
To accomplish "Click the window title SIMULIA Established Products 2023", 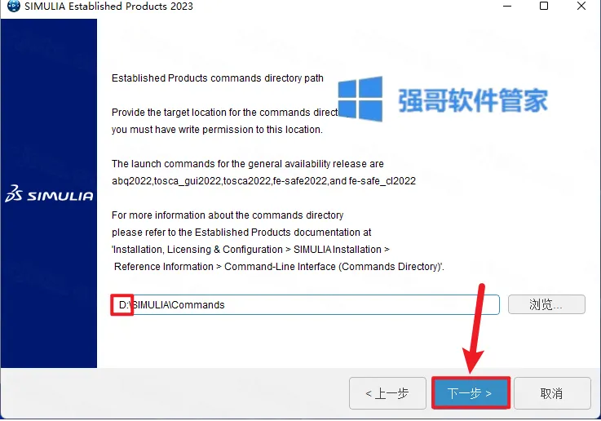I will click(x=108, y=7).
